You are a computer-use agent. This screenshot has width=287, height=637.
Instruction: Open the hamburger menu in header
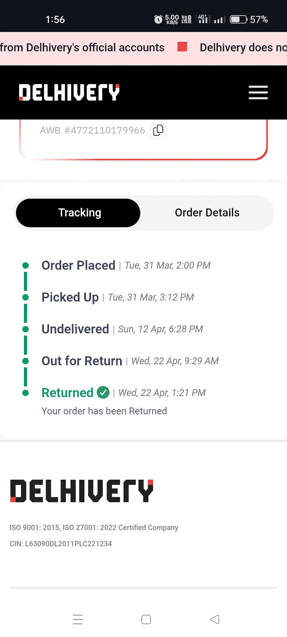(x=258, y=92)
